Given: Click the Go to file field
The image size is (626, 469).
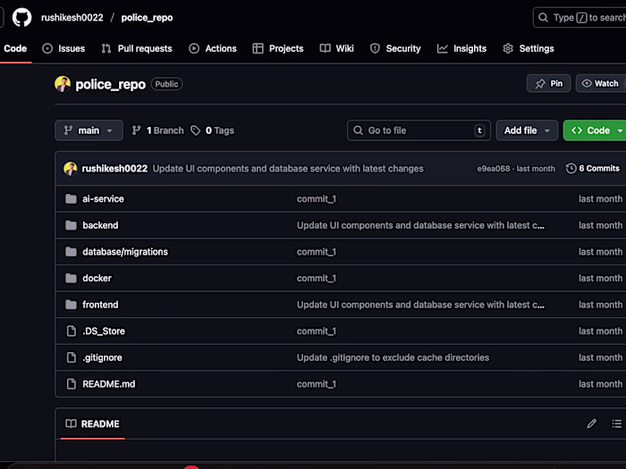Looking at the screenshot, I should [x=419, y=130].
